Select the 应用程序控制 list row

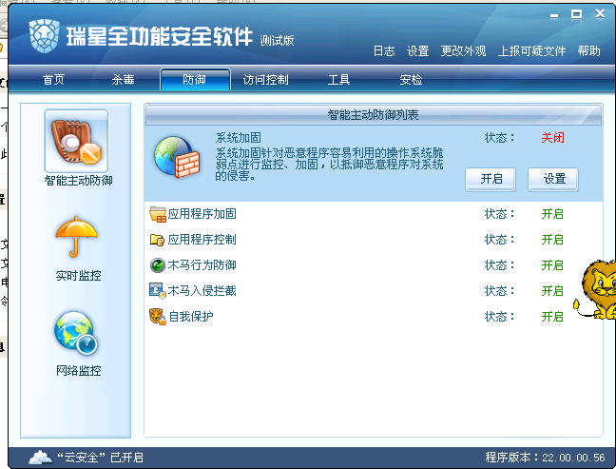(374, 240)
